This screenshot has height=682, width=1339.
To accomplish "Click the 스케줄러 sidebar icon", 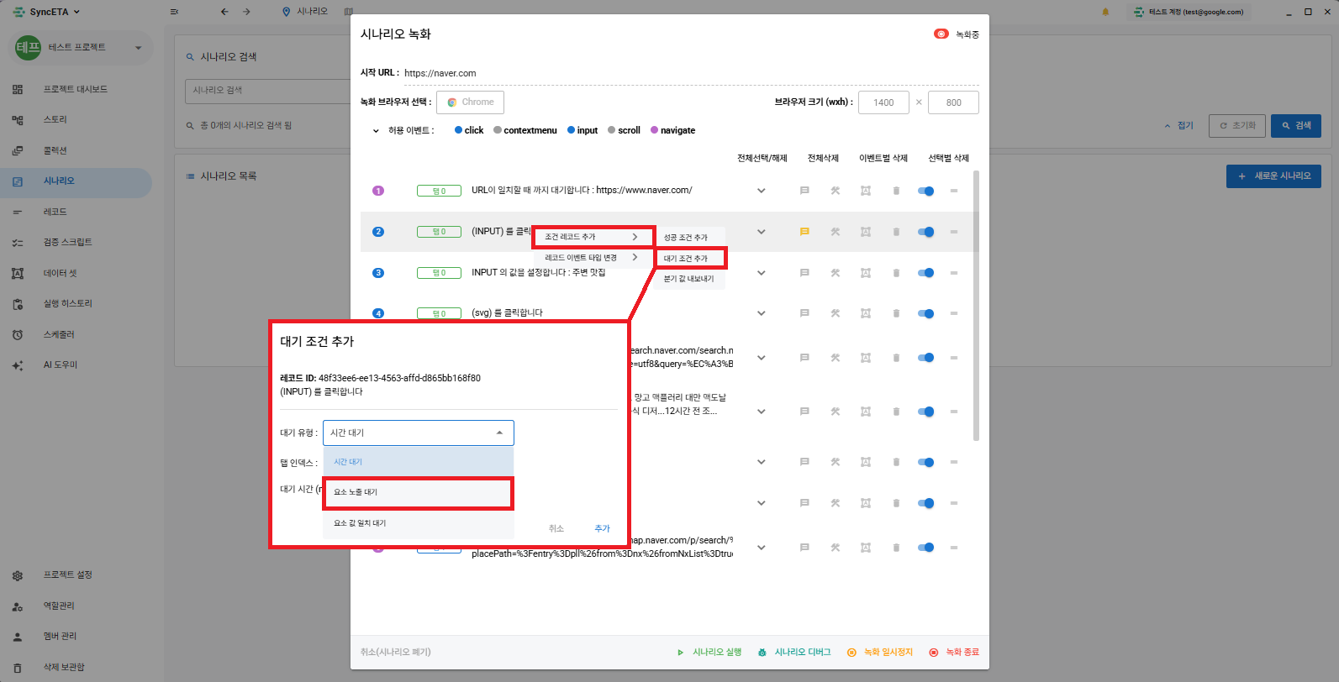I will click(18, 335).
